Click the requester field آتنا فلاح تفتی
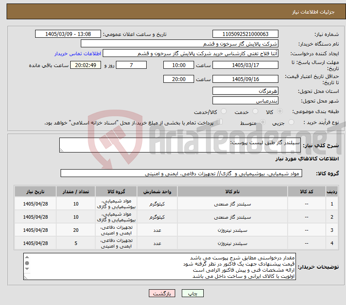This screenshot has height=305, width=346. point(191,53)
